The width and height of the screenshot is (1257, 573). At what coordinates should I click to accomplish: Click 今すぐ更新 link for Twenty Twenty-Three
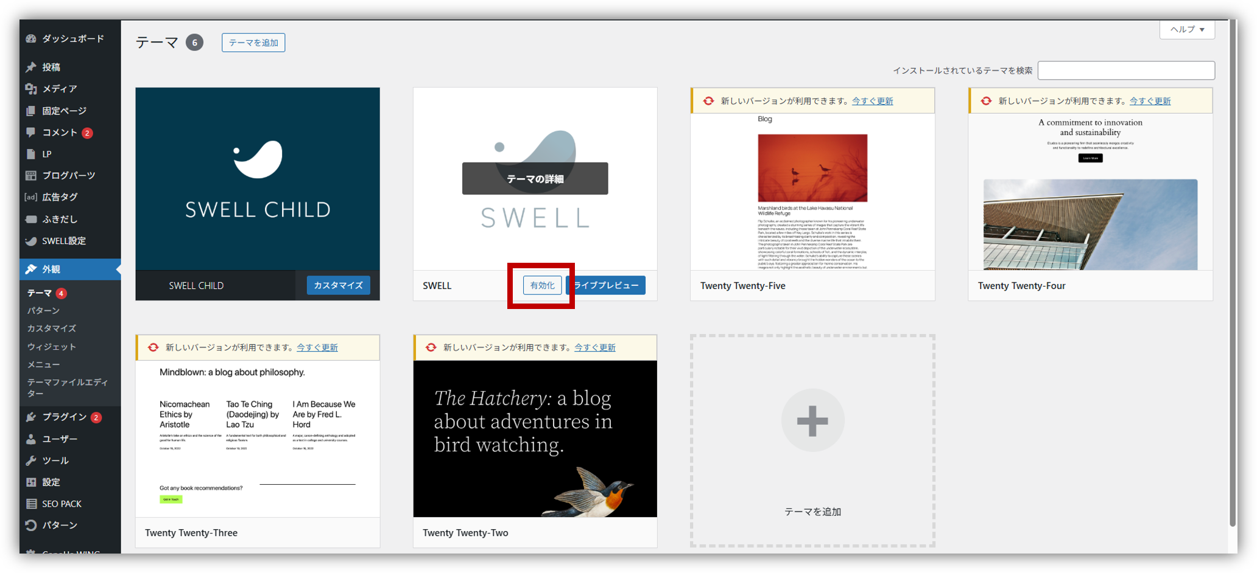(317, 347)
